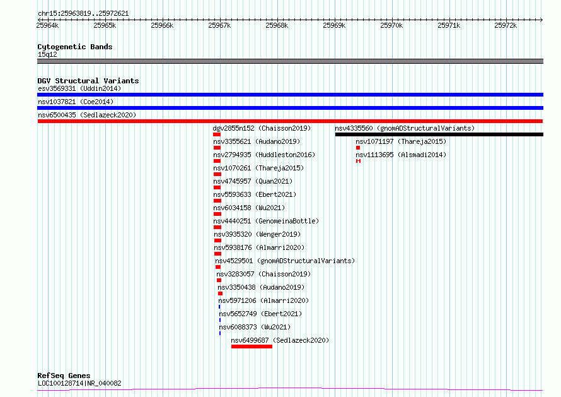Image resolution: width=561 pixels, height=397 pixels.
Task: Click red bar under nsv1070261
Action: [217, 174]
